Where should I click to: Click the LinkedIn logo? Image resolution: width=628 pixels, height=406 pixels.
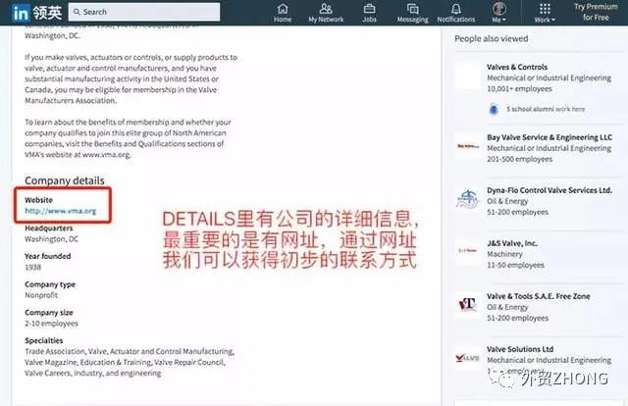21,13
